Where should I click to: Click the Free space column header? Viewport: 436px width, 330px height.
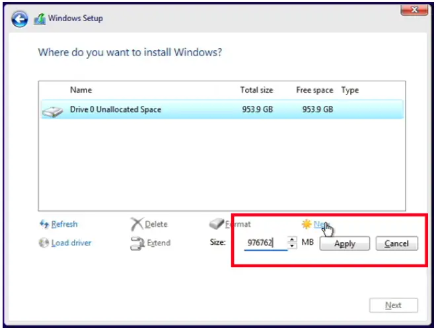point(314,90)
